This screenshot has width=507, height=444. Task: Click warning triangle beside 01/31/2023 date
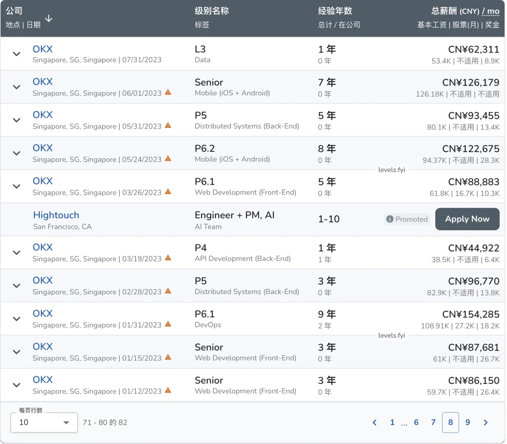coord(168,324)
